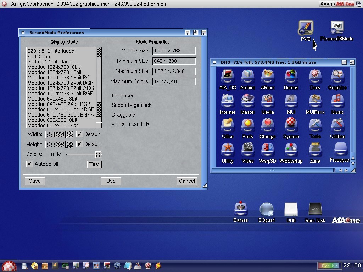The height and width of the screenshot is (272, 363).
Task: Open the Games icon on the dock
Action: 241,209
